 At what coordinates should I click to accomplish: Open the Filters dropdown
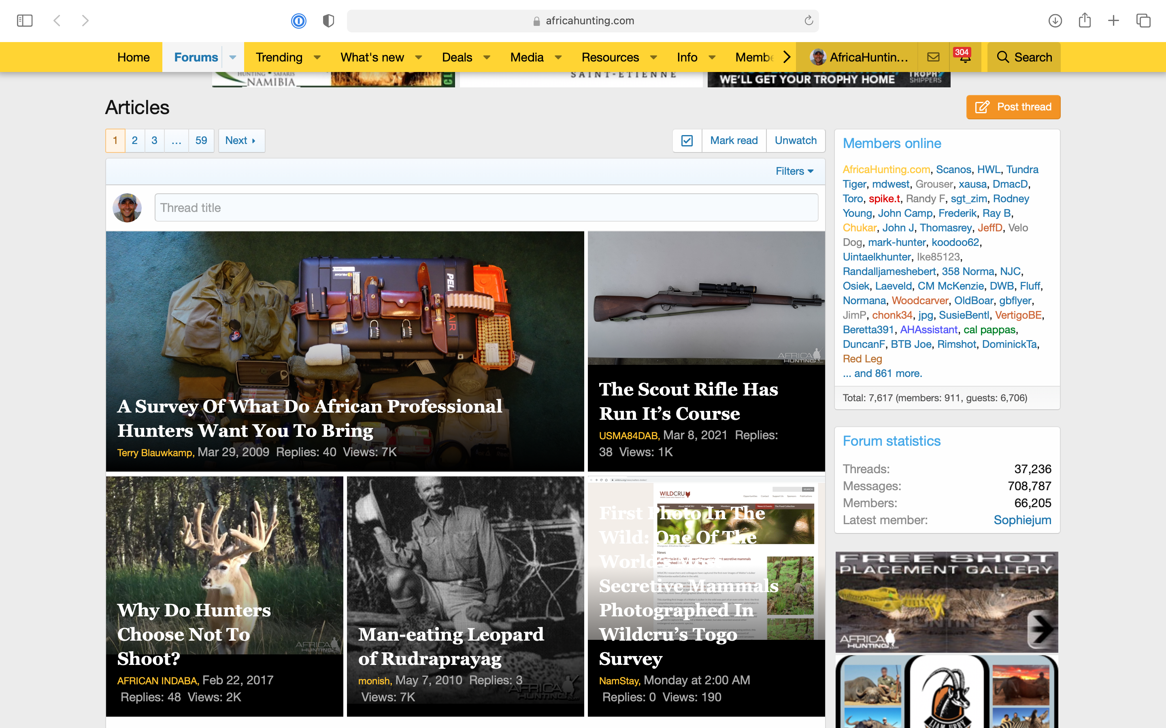coord(794,171)
